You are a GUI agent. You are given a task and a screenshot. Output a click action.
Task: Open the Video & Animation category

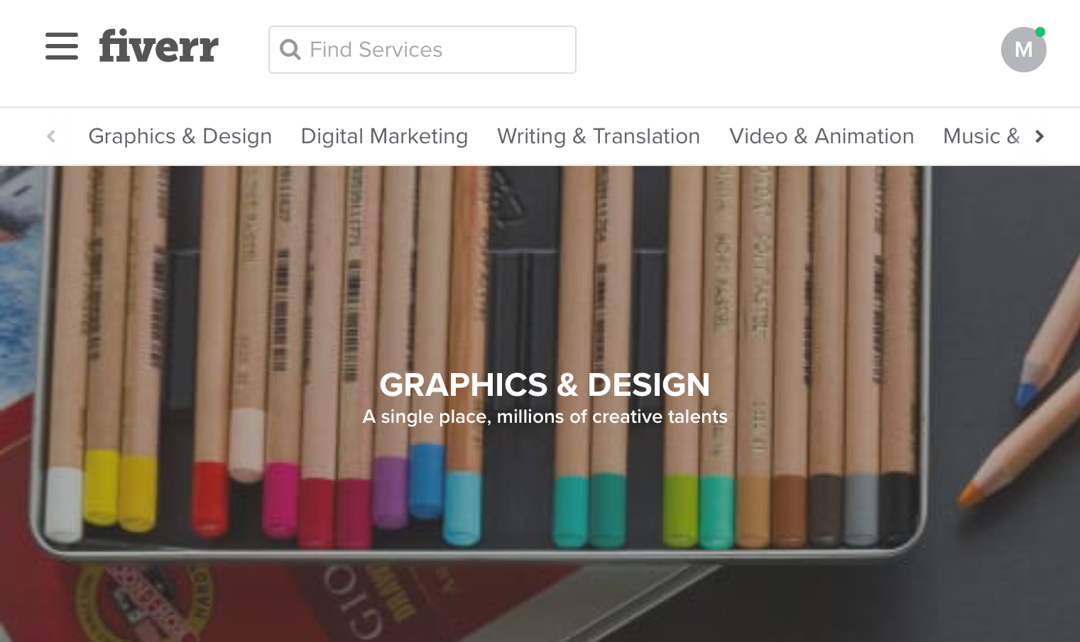[x=822, y=136]
